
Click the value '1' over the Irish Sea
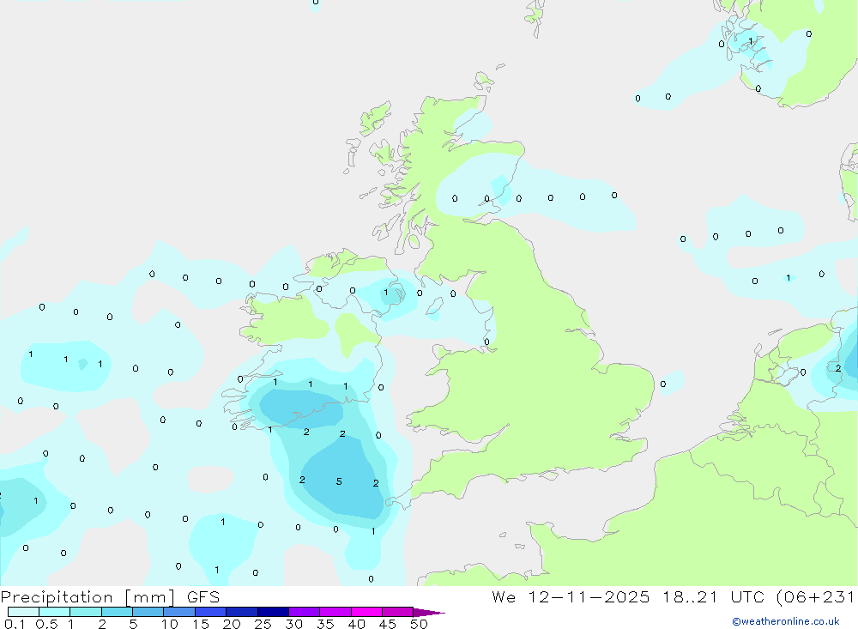[386, 293]
